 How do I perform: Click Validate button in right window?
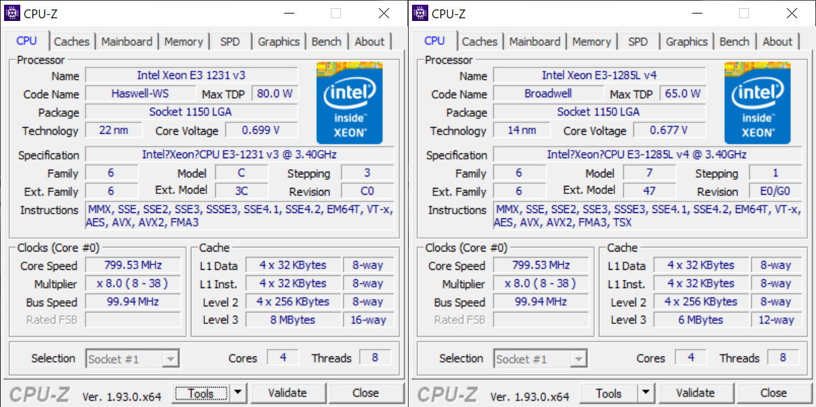click(696, 393)
